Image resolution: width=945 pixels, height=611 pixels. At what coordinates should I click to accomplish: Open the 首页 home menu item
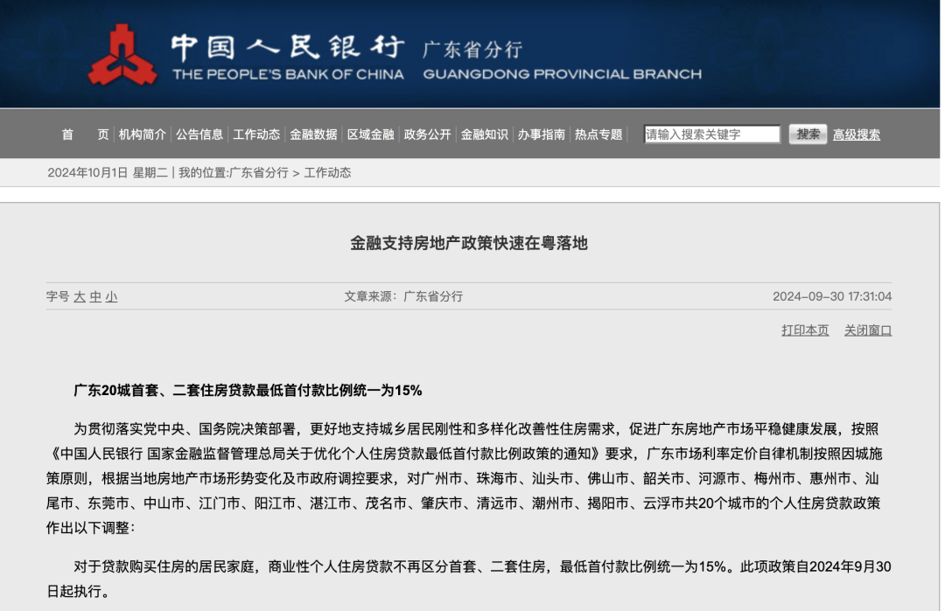(x=85, y=135)
